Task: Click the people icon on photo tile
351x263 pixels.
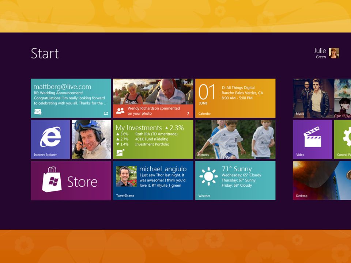Action: coord(120,111)
